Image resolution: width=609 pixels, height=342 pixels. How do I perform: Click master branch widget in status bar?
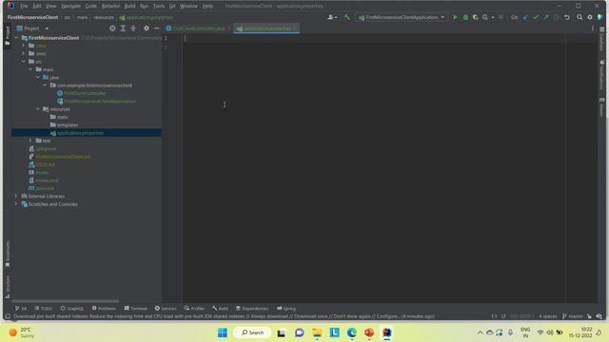pyautogui.click(x=573, y=316)
